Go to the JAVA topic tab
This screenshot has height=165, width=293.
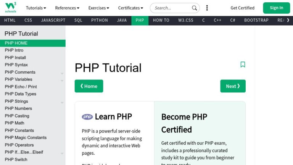pyautogui.click(x=122, y=20)
